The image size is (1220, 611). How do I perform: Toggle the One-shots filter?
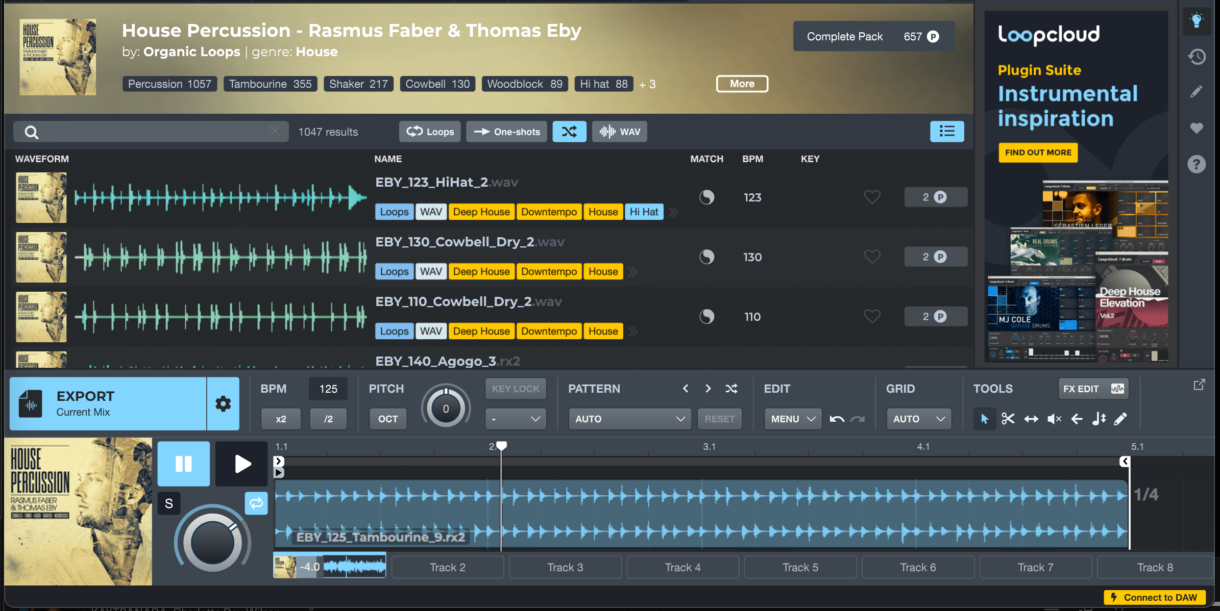(x=507, y=132)
